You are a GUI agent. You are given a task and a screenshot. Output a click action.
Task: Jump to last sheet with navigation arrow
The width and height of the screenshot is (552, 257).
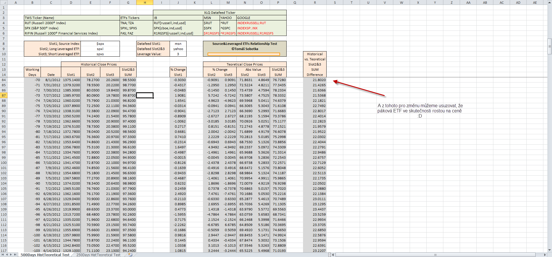pyautogui.click(x=15, y=255)
